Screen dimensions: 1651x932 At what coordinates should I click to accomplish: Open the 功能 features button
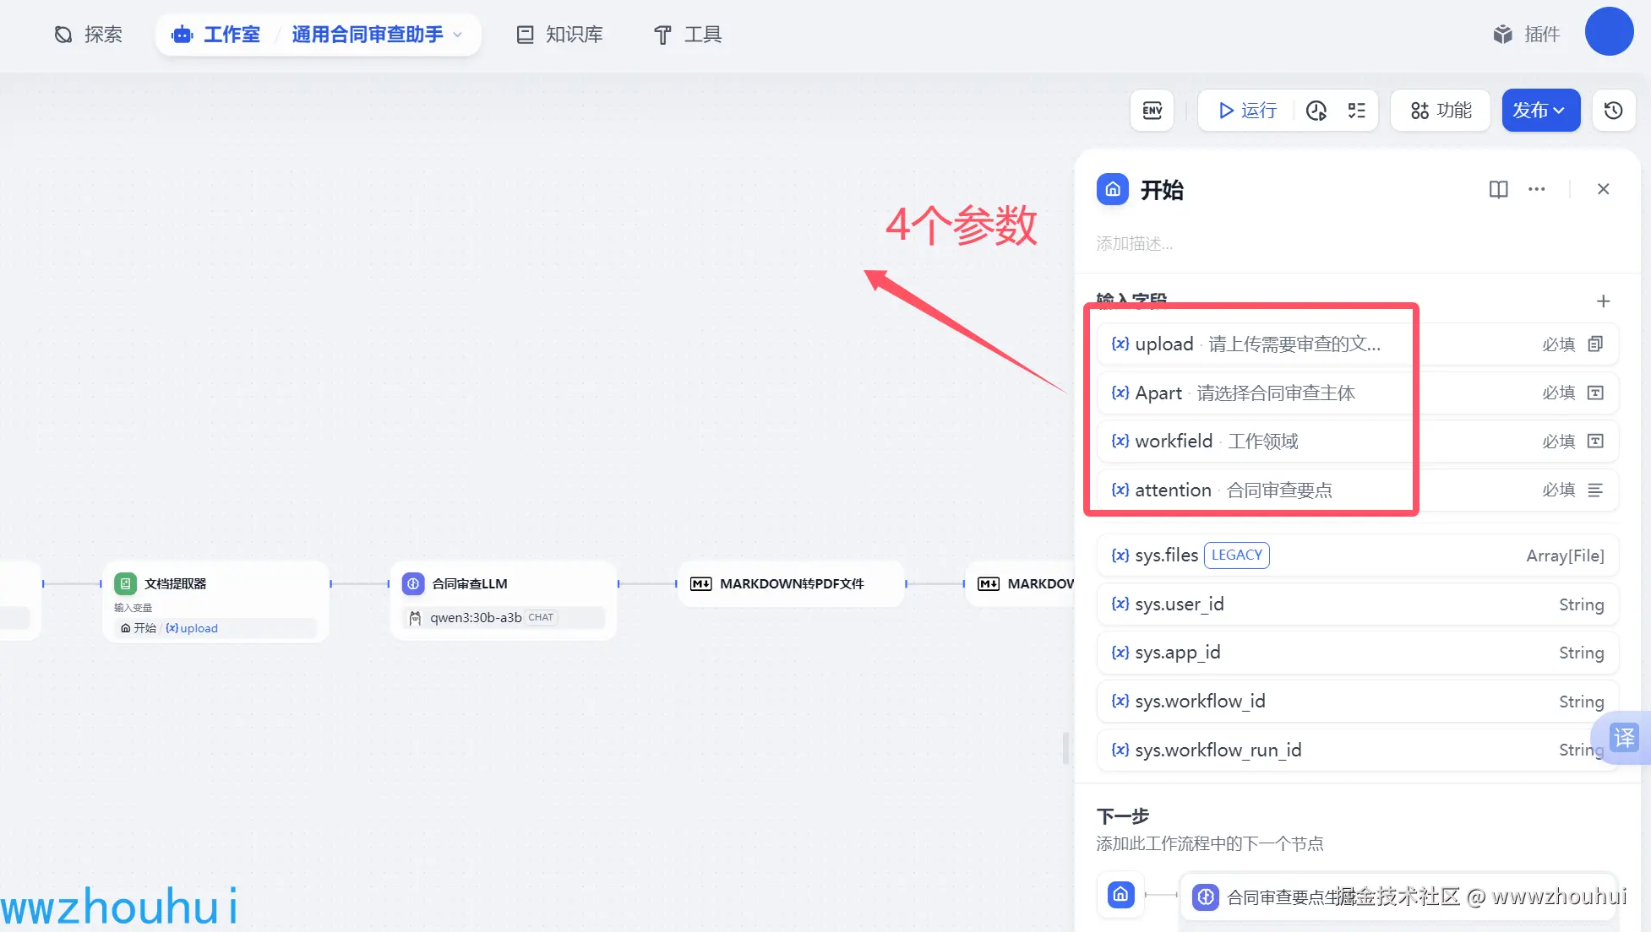1441,111
